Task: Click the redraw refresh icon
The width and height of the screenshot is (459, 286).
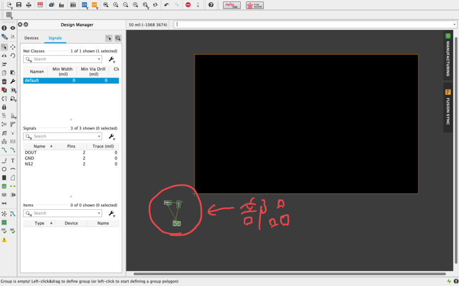Action: coord(155,4)
